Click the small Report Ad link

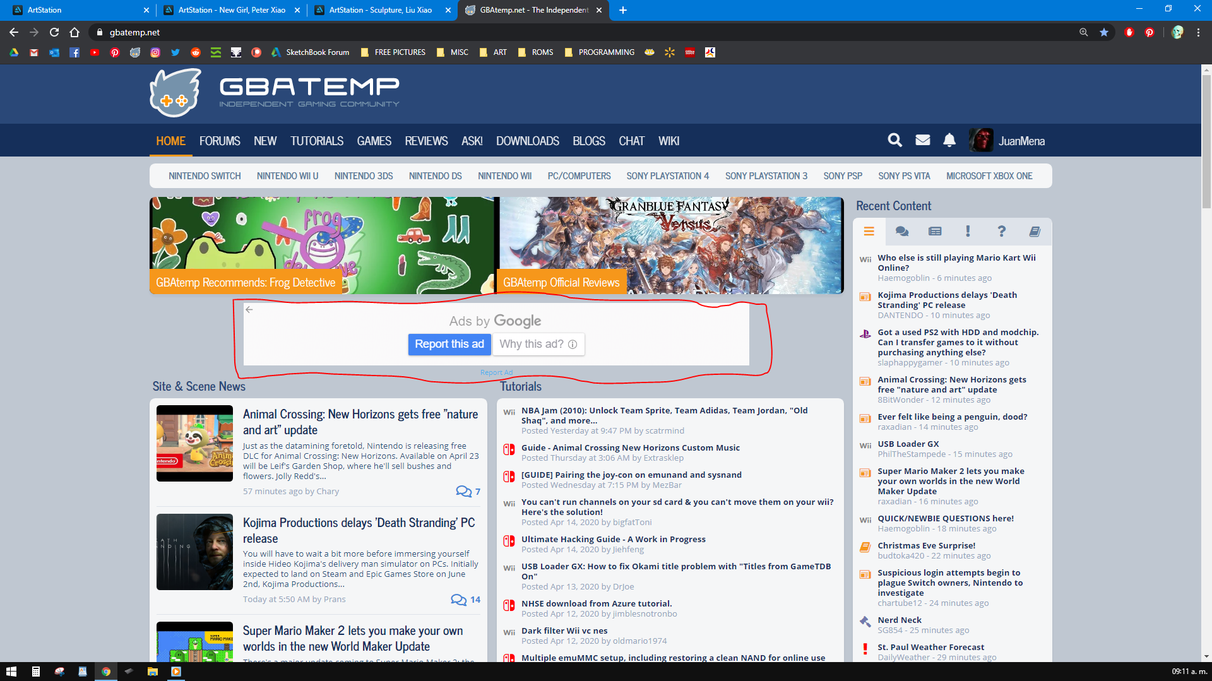[x=496, y=372]
